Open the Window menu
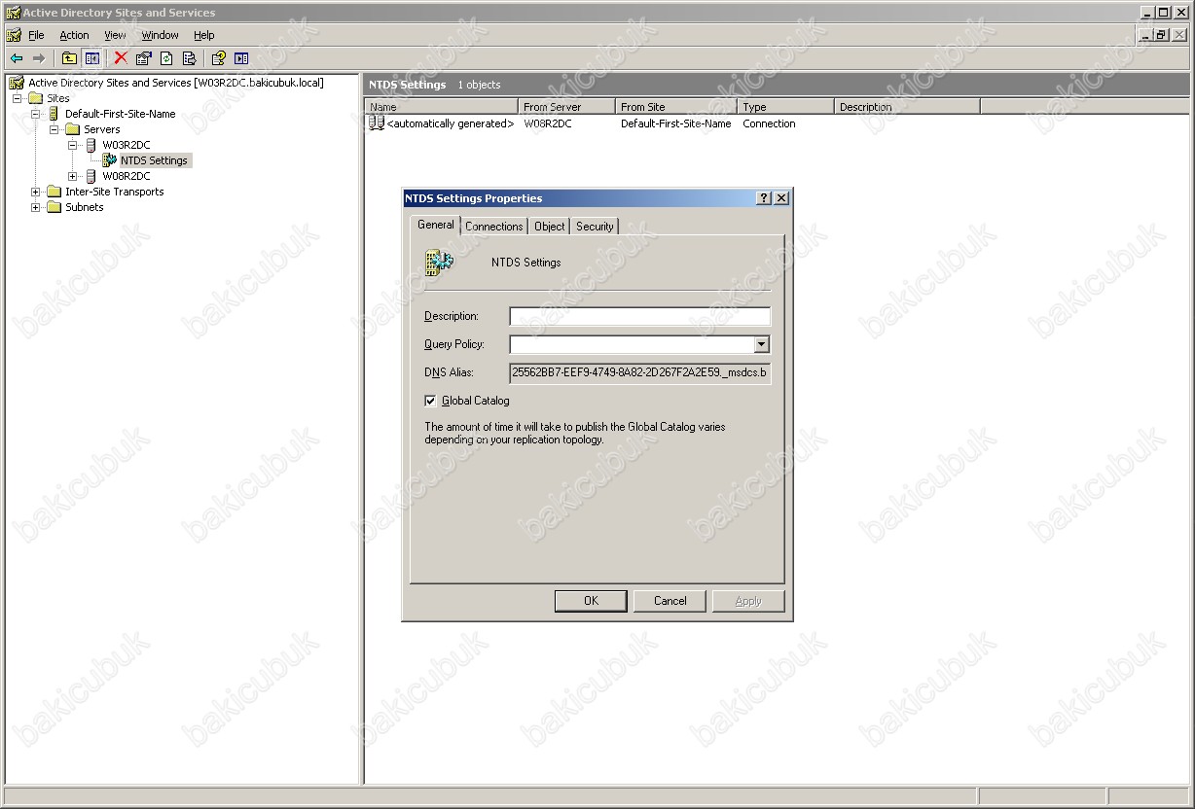Screen dimensions: 1195x809 pos(161,35)
